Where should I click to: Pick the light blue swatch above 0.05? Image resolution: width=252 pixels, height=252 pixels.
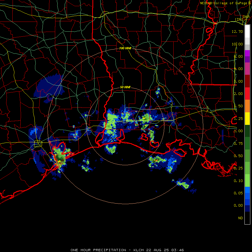pos(247,190)
